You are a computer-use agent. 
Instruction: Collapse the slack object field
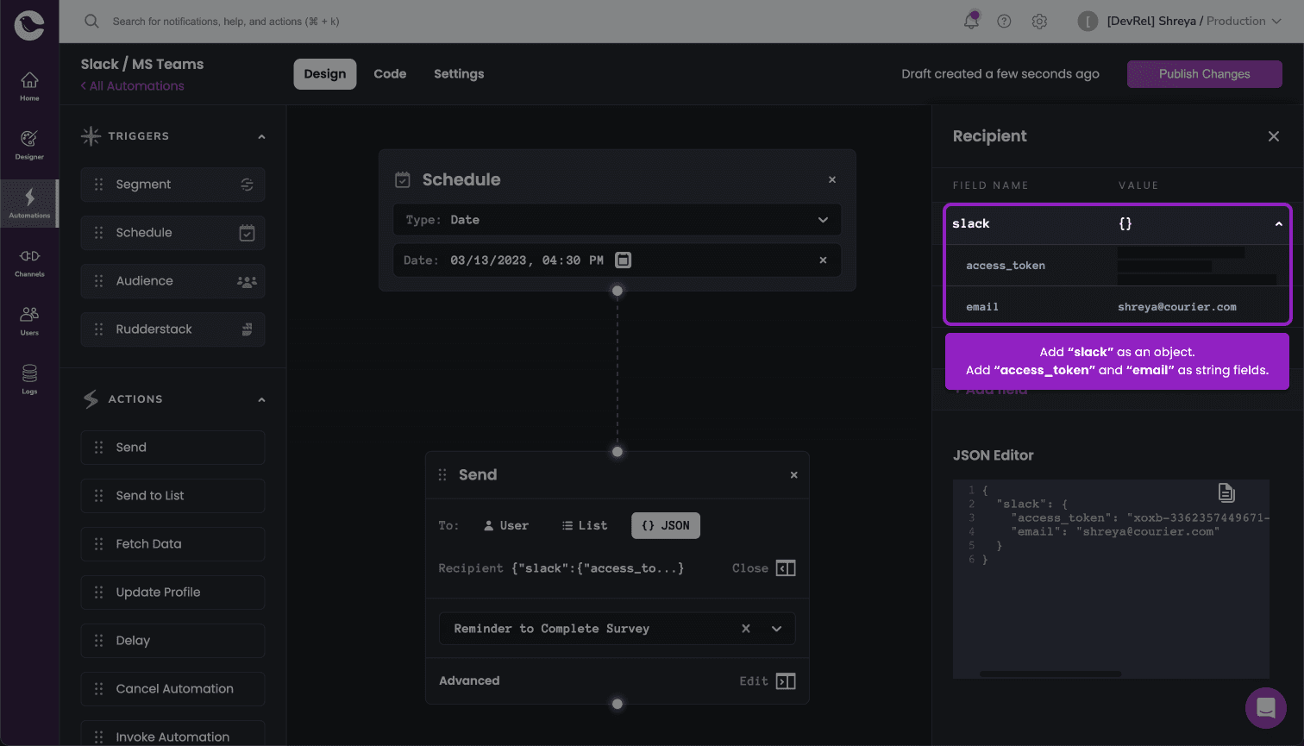click(1278, 223)
